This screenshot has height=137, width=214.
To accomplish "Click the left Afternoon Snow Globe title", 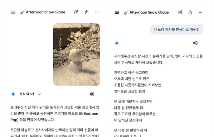I will click(46, 12).
